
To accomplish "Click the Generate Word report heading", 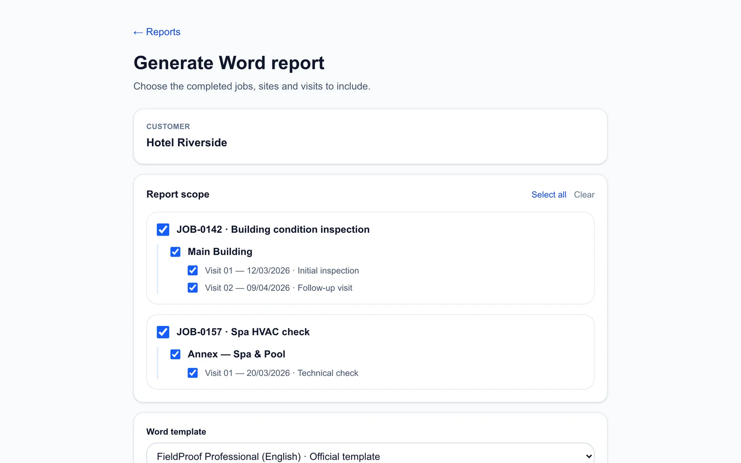I will [x=229, y=63].
